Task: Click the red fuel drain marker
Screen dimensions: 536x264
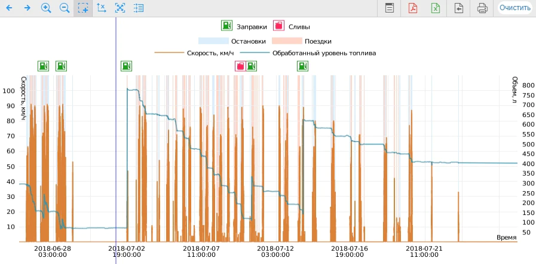Action: [240, 66]
